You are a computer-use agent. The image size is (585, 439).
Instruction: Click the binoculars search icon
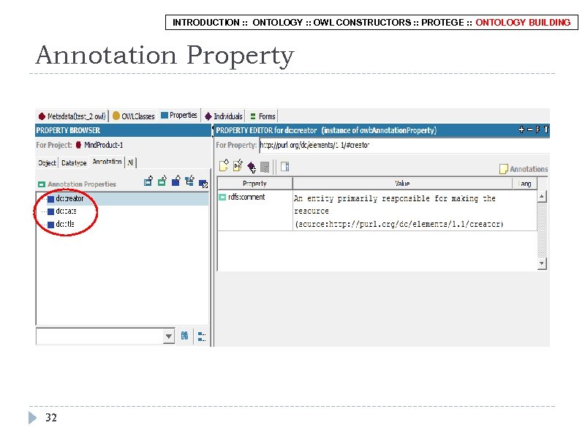click(x=184, y=335)
